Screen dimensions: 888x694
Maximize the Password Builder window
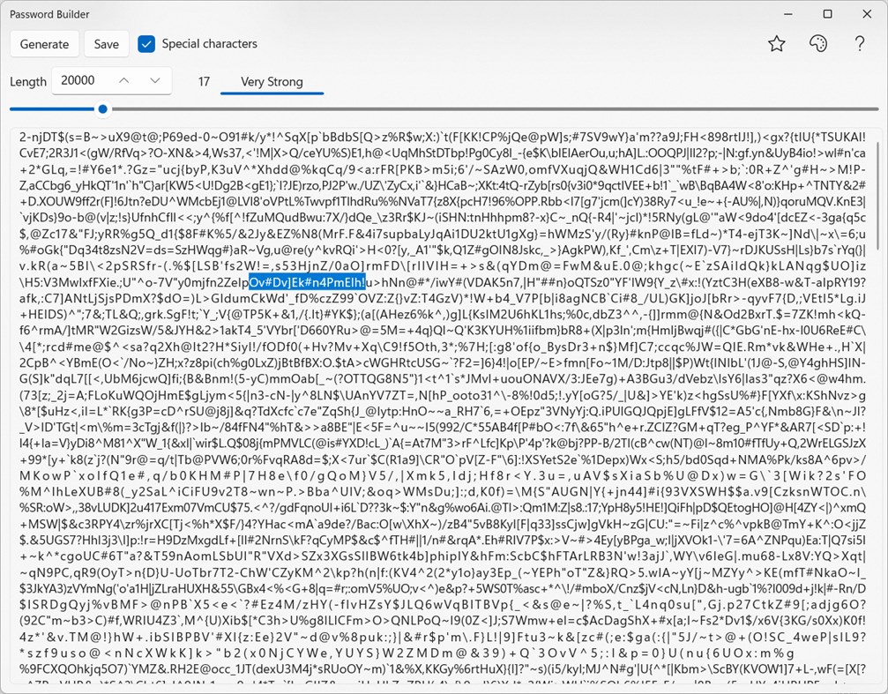827,14
